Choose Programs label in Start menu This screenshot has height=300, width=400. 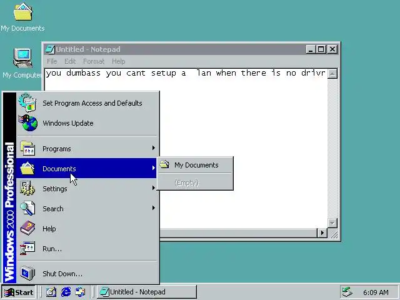[x=57, y=149]
